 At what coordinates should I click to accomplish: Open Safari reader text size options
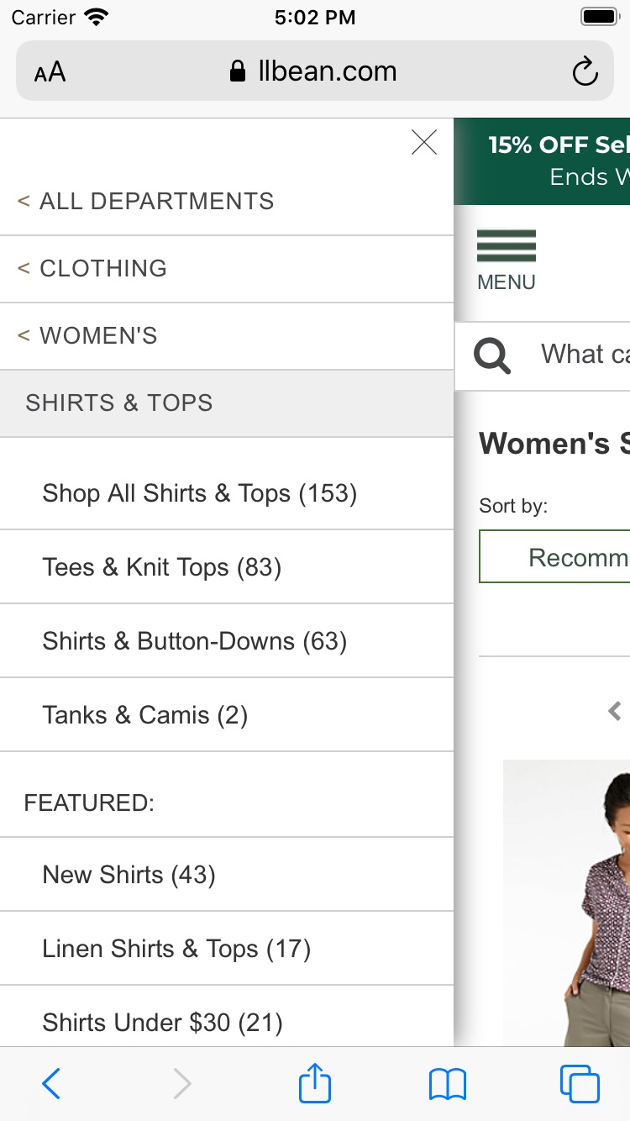[50, 72]
